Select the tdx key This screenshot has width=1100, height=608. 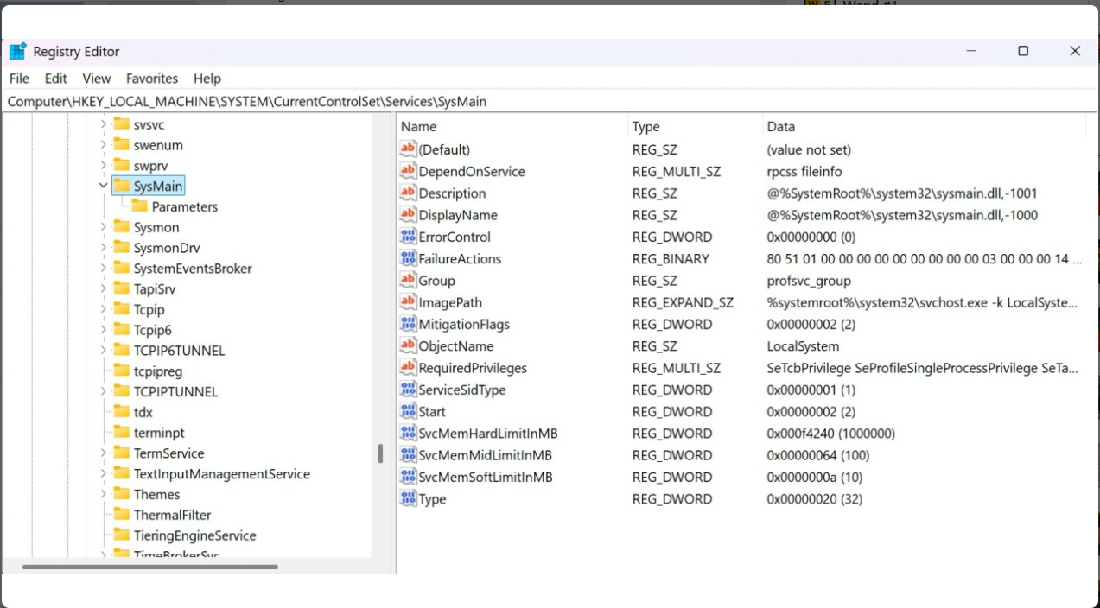143,412
